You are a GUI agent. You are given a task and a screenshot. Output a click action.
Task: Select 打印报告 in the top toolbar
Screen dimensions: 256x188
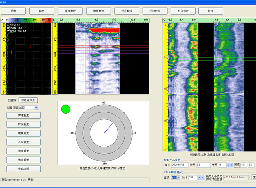(x=183, y=12)
